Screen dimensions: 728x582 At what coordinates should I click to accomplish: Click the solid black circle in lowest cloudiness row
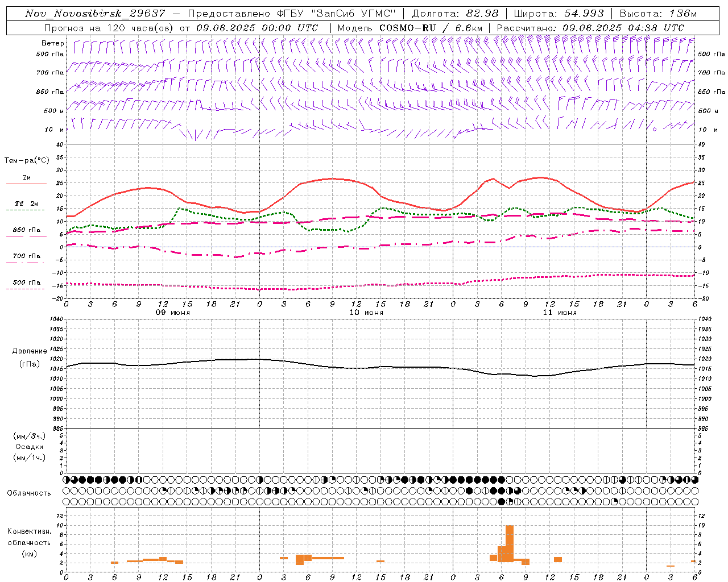click(x=501, y=501)
